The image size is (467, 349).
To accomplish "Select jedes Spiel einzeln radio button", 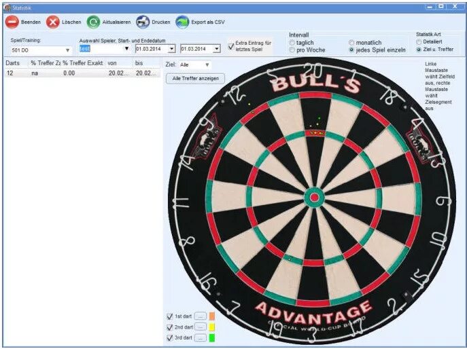I will (351, 50).
